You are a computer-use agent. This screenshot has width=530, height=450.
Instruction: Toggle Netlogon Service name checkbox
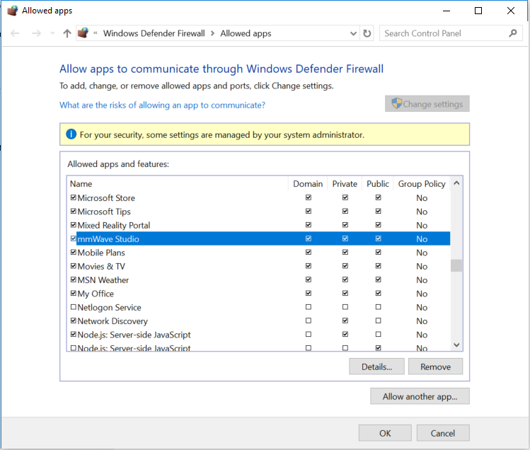pos(74,307)
